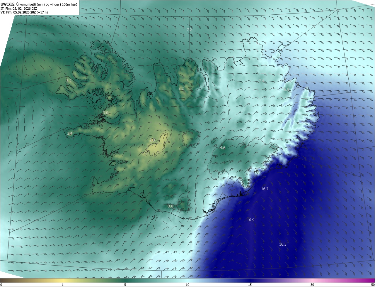Viewport: 375px width, 287px height.
Task: Click the 16.3 precipitation value over the sea
Action: click(283, 244)
